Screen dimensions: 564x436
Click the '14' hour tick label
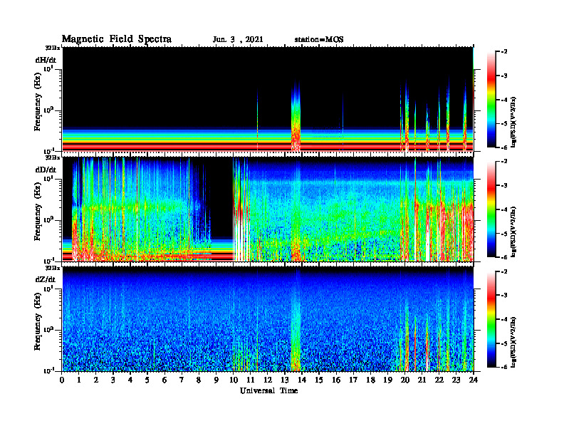(301, 380)
